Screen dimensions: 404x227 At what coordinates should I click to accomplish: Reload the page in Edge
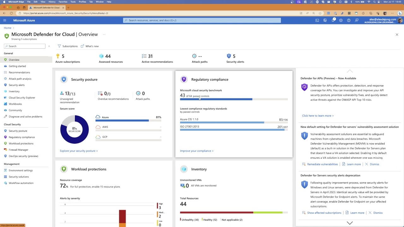pos(11,13)
